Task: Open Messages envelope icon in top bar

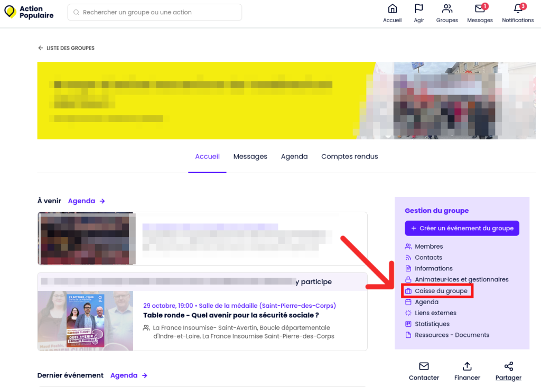Action: (x=480, y=8)
